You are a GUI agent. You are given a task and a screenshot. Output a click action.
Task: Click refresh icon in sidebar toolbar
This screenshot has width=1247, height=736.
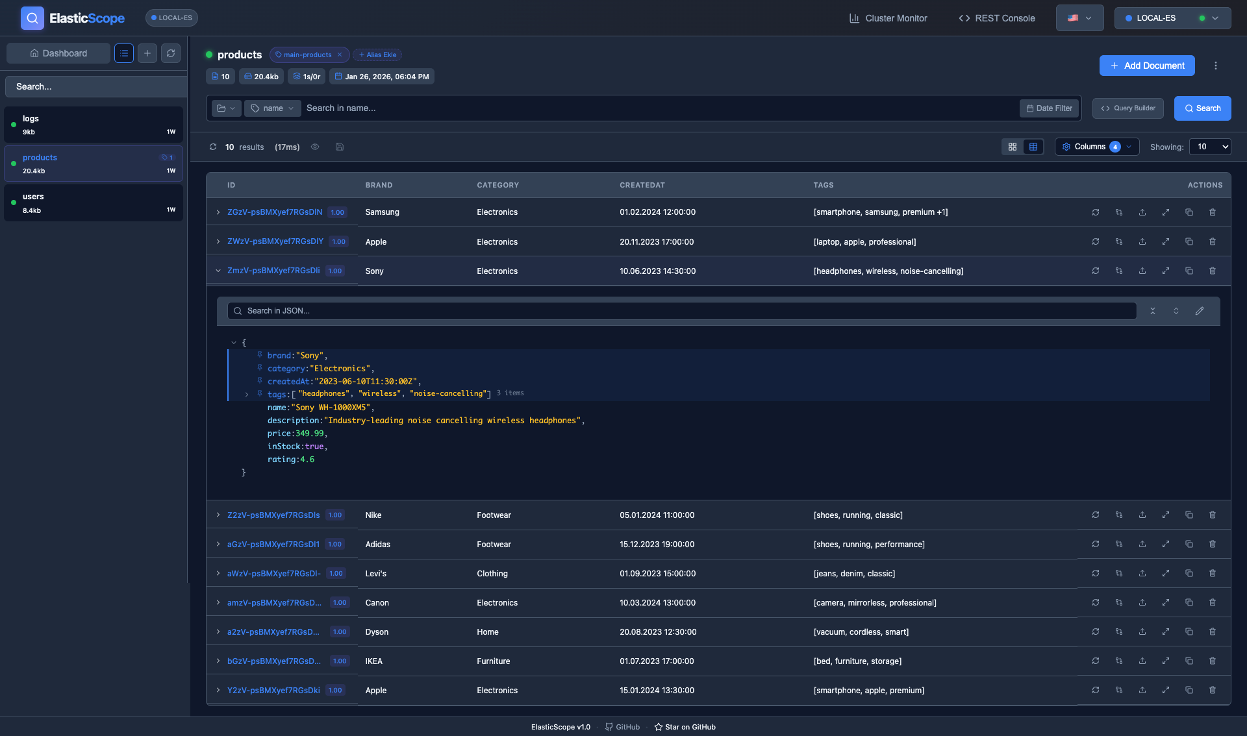coord(171,53)
